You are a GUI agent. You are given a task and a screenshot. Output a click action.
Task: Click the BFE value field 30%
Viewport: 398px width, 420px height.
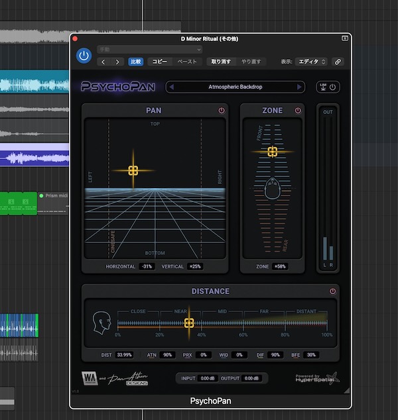[311, 355]
